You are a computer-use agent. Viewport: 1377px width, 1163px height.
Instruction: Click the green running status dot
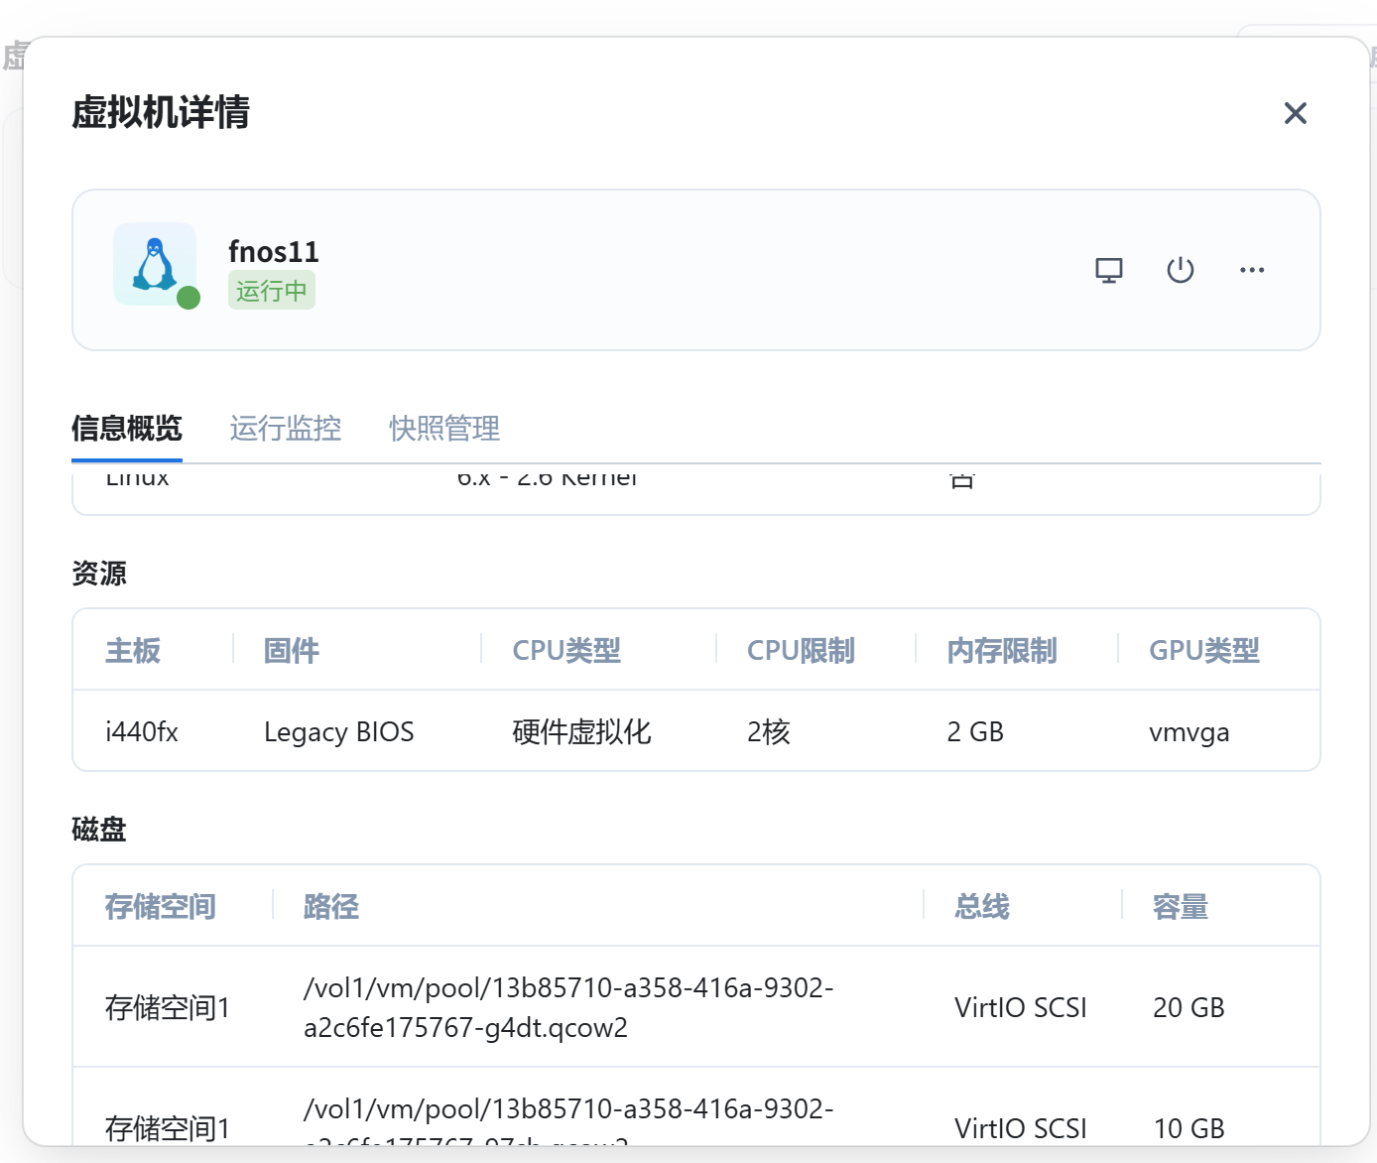click(188, 298)
